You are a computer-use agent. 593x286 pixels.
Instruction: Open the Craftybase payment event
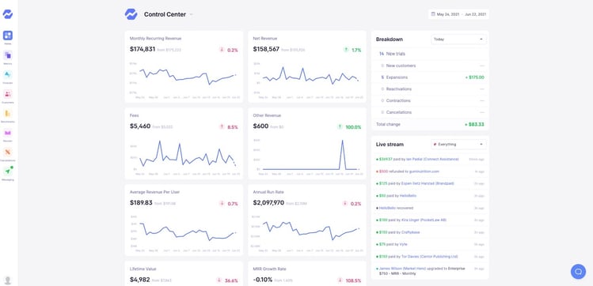tap(430, 232)
